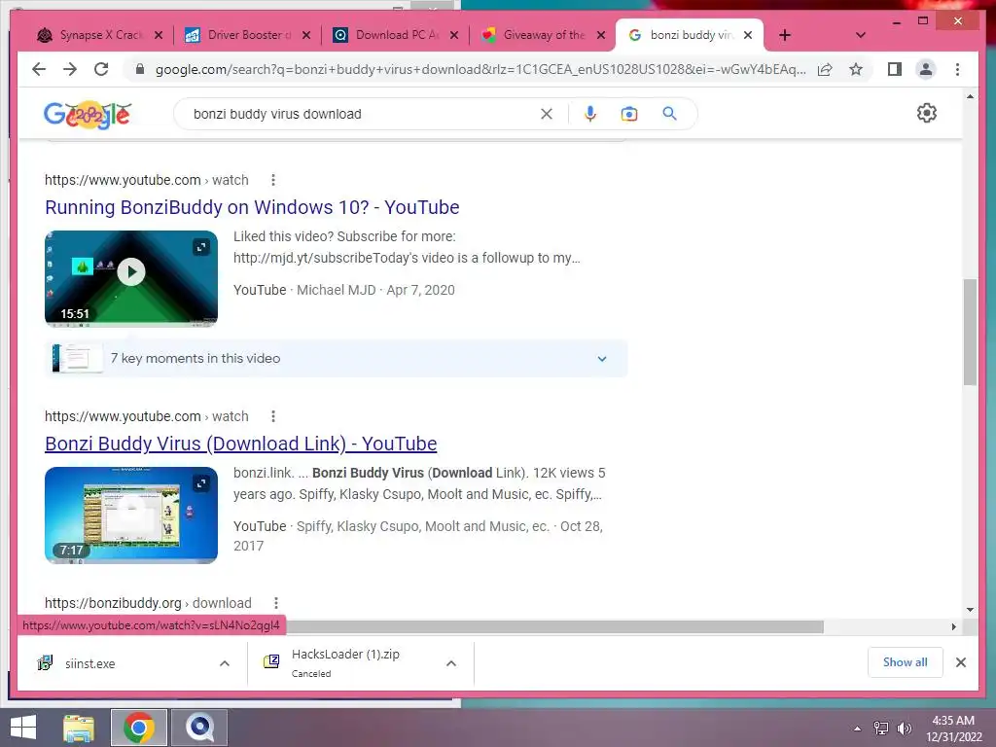996x747 pixels.
Task: Go back using the browser back arrow
Action: [39, 69]
